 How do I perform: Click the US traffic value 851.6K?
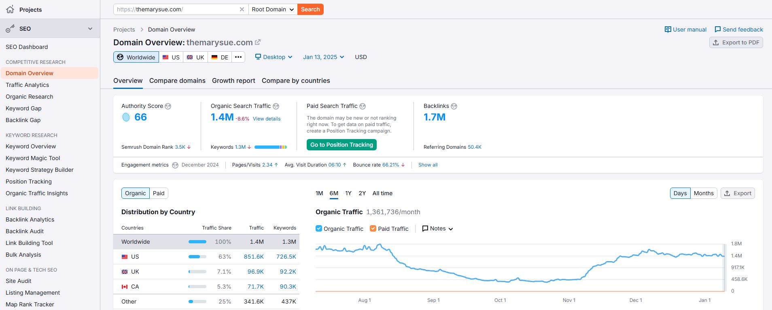(x=254, y=257)
